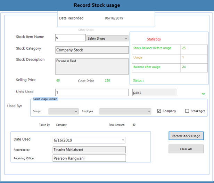Enable the Breakages checkbox
Image resolution: width=214 pixels, height=183 pixels.
(187, 111)
